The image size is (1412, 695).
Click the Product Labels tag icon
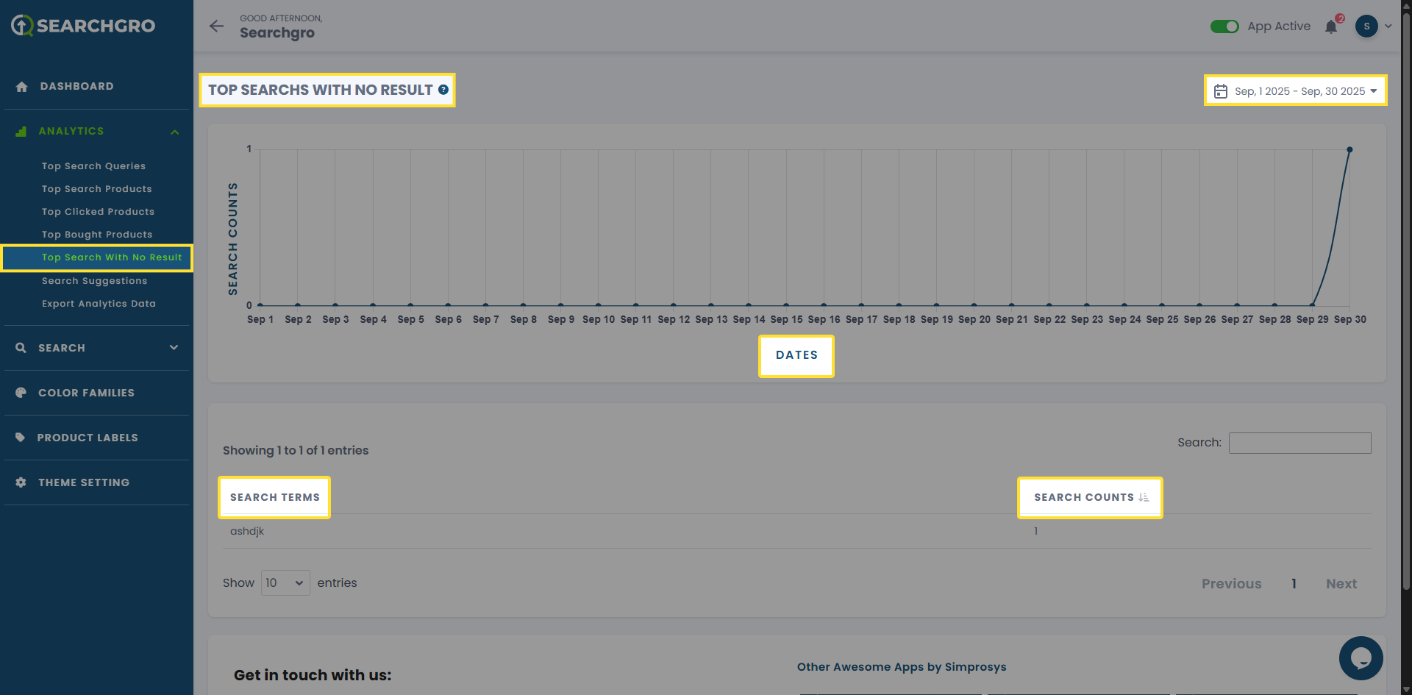click(21, 438)
